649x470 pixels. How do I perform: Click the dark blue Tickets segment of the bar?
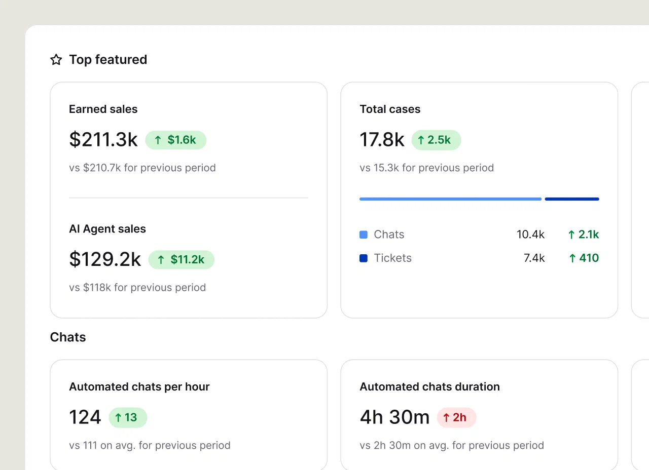pyautogui.click(x=572, y=199)
